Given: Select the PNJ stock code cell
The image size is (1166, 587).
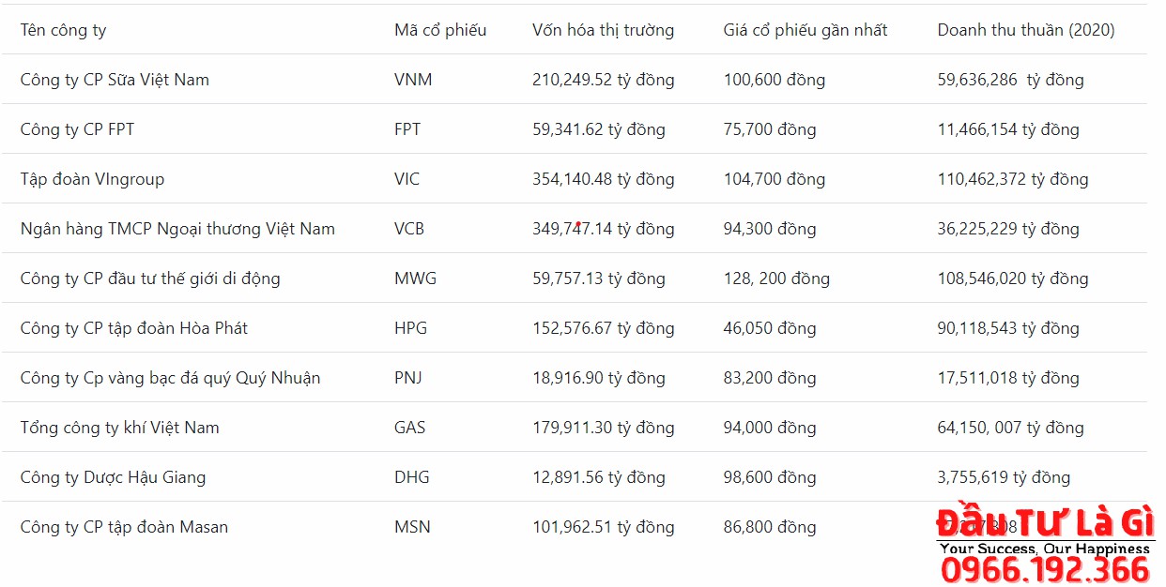Looking at the screenshot, I should (407, 378).
